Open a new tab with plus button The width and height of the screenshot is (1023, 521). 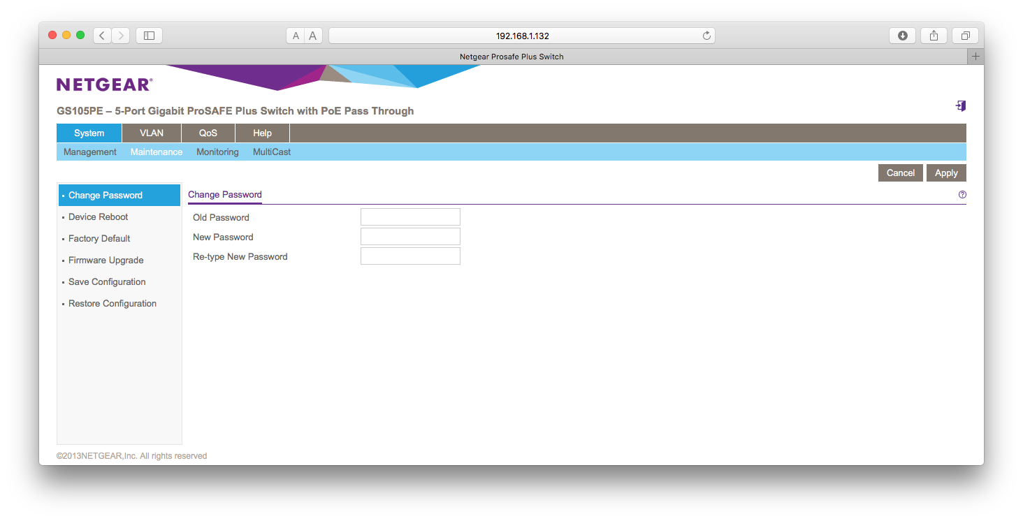click(975, 57)
